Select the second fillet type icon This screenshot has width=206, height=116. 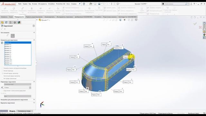[x=13, y=36]
